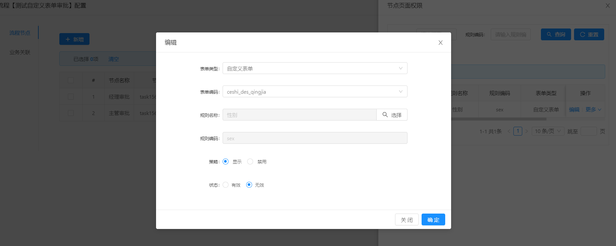Click the 重置 reset button in the drawer
Image resolution: width=616 pixels, height=246 pixels.
(589, 34)
